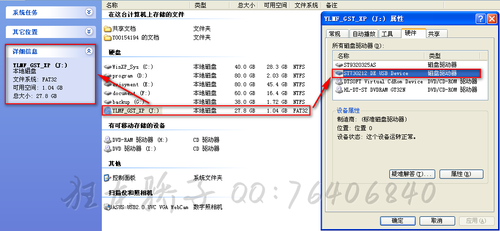Select DTSOFT Virtual CdRom Device icon
The width and height of the screenshot is (500, 231).
(x=339, y=82)
